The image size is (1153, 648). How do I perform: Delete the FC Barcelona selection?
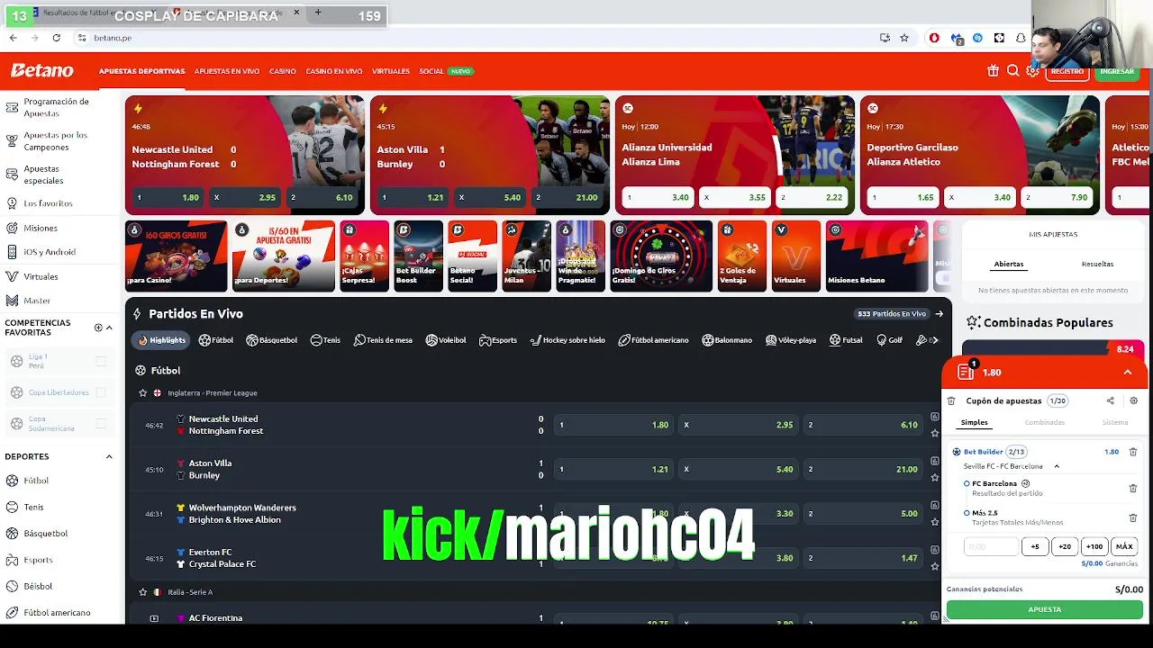coord(1133,489)
